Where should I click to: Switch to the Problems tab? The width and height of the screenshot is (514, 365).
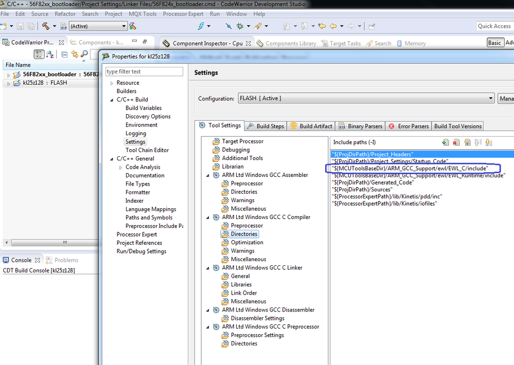[x=62, y=260]
